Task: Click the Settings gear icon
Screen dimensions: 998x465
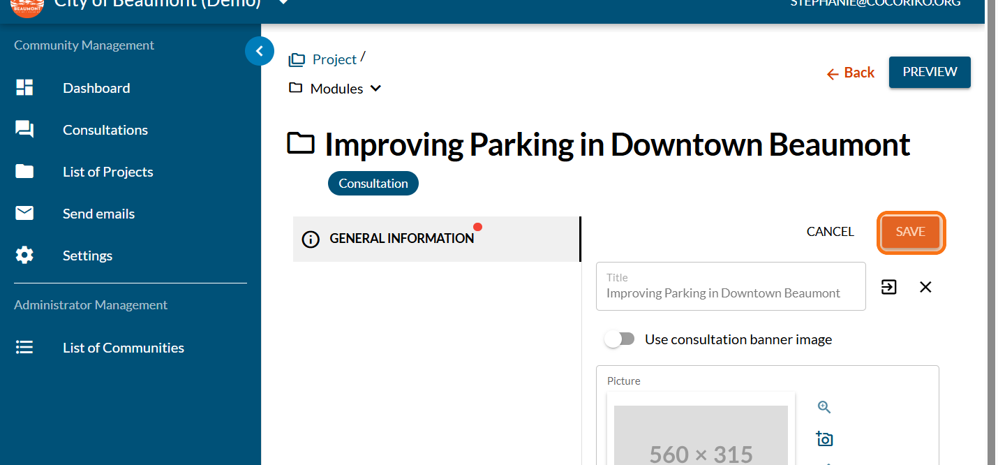Action: pos(24,256)
